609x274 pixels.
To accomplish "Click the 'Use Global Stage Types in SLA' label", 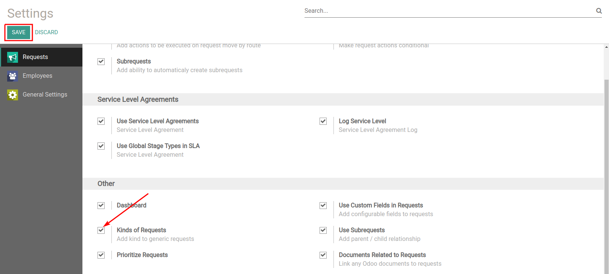I will click(x=158, y=146).
